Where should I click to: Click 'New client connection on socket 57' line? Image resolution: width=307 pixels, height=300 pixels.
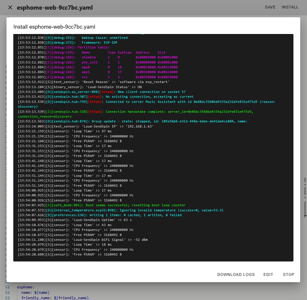(101, 92)
